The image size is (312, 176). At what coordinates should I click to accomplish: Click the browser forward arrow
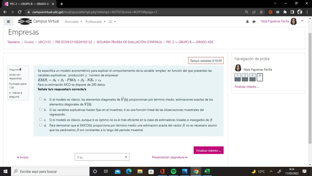pyautogui.click(x=13, y=12)
